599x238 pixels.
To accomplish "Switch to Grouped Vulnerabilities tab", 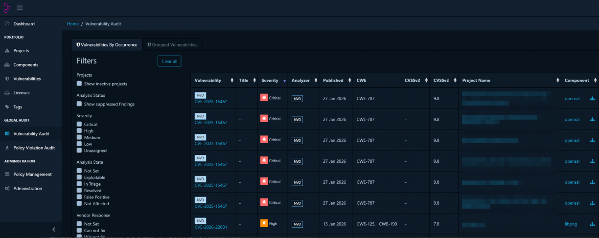I will (x=172, y=44).
